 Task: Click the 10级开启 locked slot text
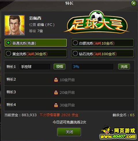67,80
